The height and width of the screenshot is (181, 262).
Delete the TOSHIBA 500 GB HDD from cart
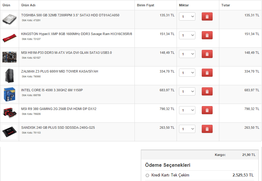(207, 17)
